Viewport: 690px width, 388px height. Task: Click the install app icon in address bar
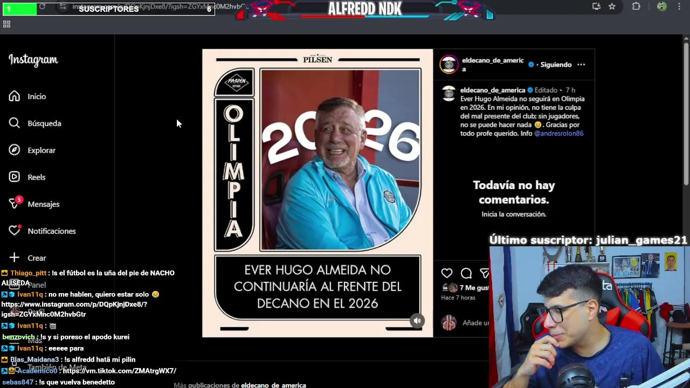click(x=596, y=6)
